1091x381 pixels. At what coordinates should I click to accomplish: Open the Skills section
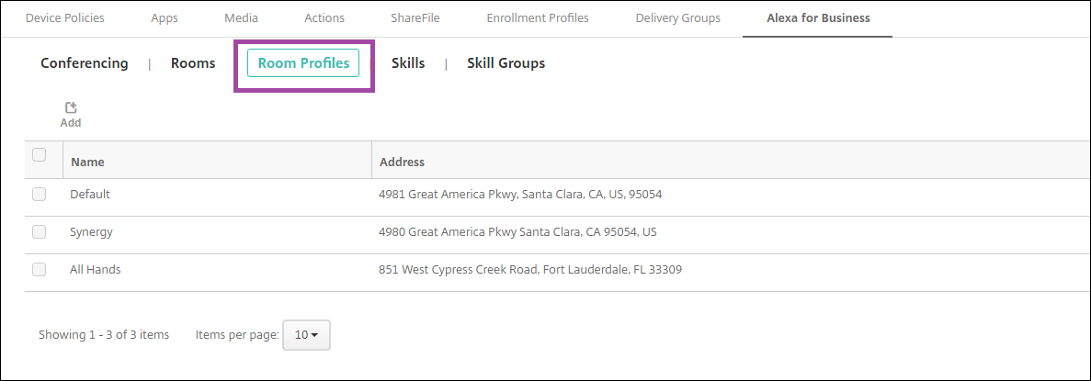408,63
